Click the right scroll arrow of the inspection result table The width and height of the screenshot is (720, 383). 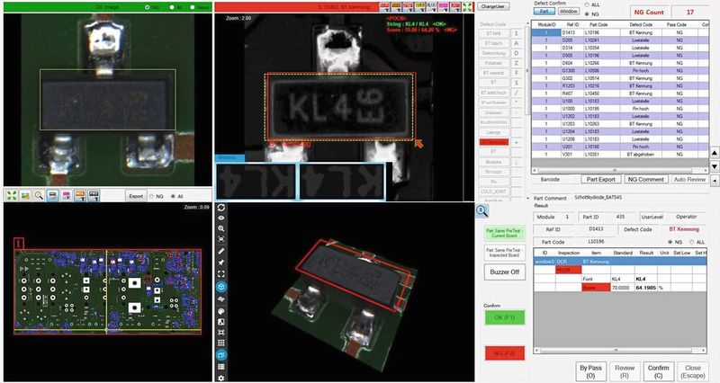704,350
